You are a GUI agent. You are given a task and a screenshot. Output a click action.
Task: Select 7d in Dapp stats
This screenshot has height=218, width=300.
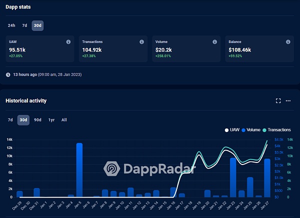(x=24, y=25)
